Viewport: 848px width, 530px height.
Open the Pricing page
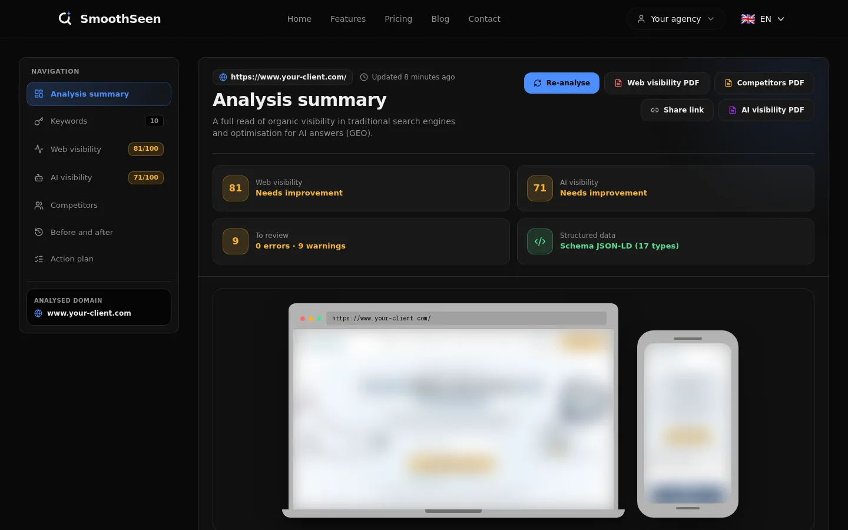(399, 19)
